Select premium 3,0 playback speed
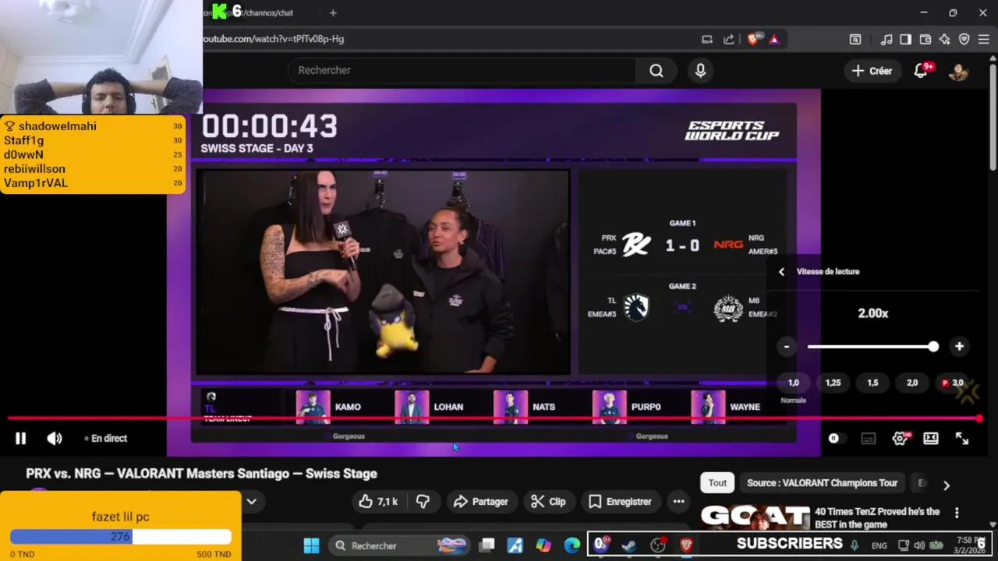Viewport: 998px width, 561px height. [x=952, y=383]
